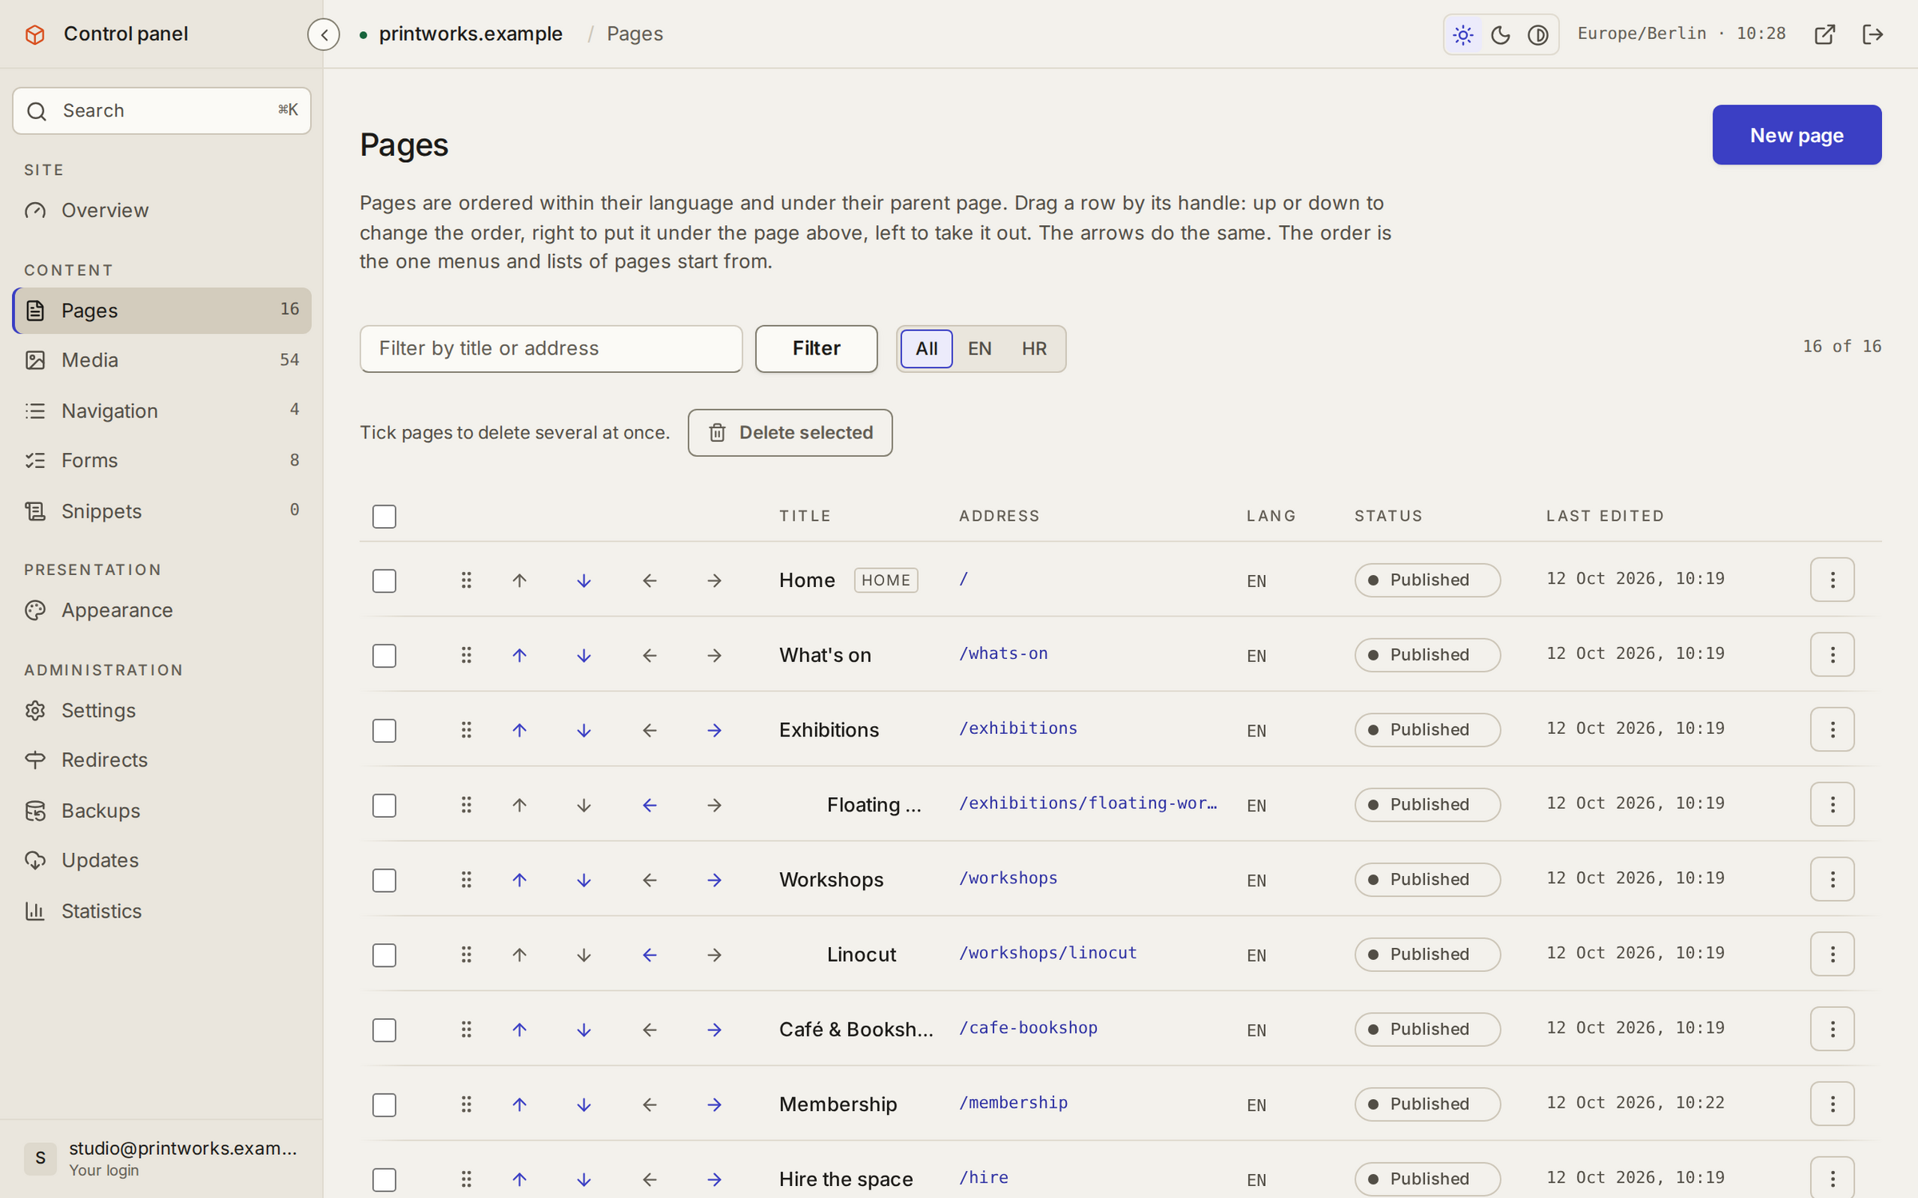Click Delete selected button

(x=790, y=433)
